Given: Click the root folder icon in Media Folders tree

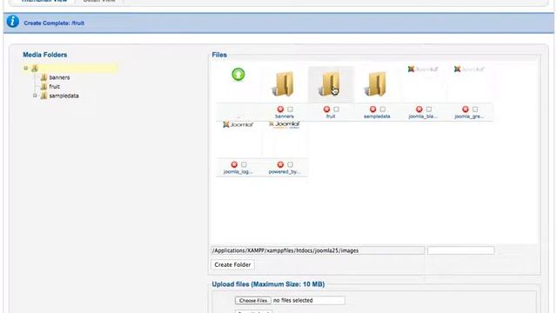Looking at the screenshot, I should (35, 69).
